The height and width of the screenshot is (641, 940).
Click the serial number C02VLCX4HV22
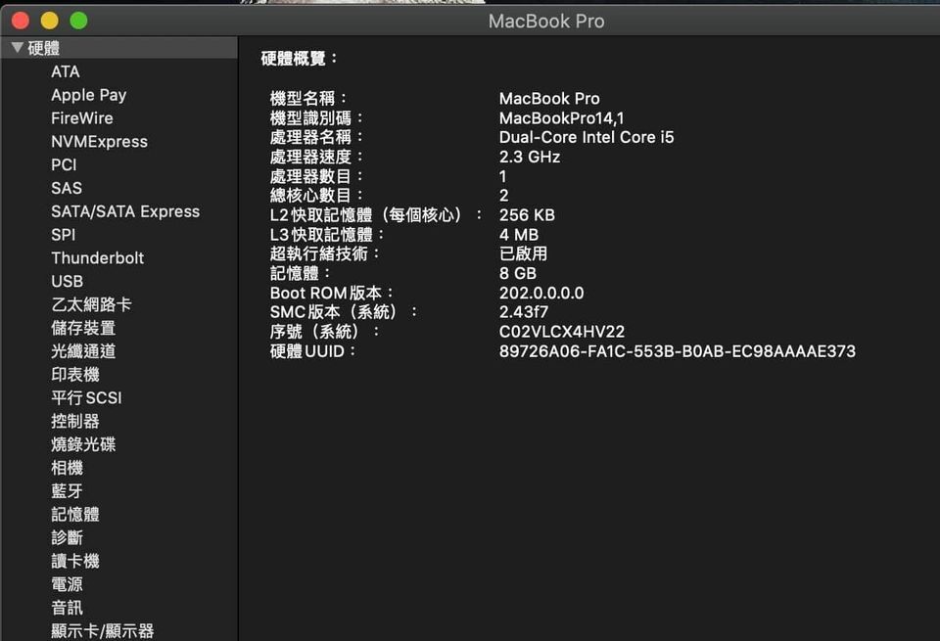point(562,332)
